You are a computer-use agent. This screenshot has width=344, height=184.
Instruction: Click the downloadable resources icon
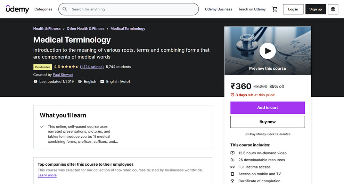point(232,160)
